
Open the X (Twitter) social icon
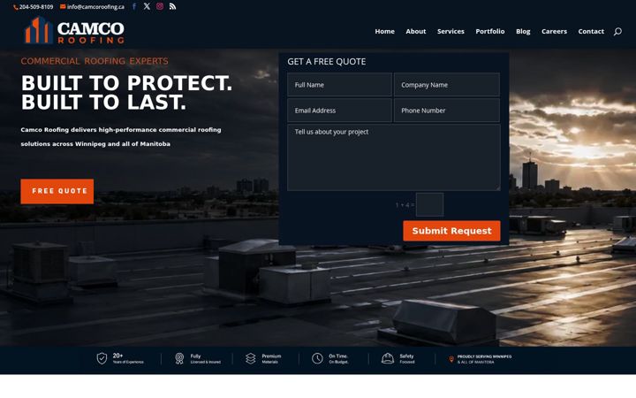(x=147, y=6)
